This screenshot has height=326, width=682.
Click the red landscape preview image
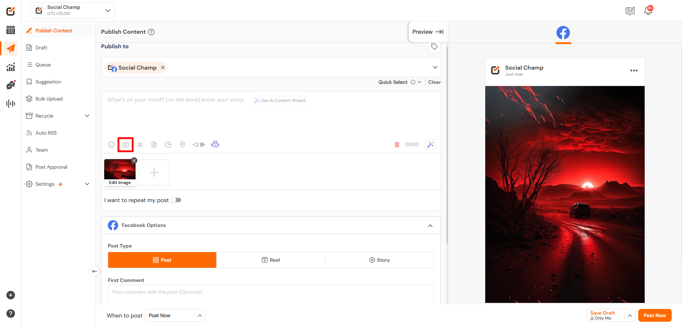point(565,194)
